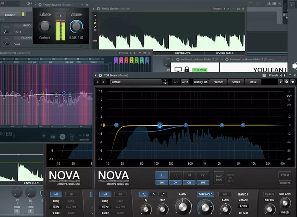Screen dimensions: 297x217
Task: Click preset up/down stepper in Nova
Action: [x=165, y=82]
